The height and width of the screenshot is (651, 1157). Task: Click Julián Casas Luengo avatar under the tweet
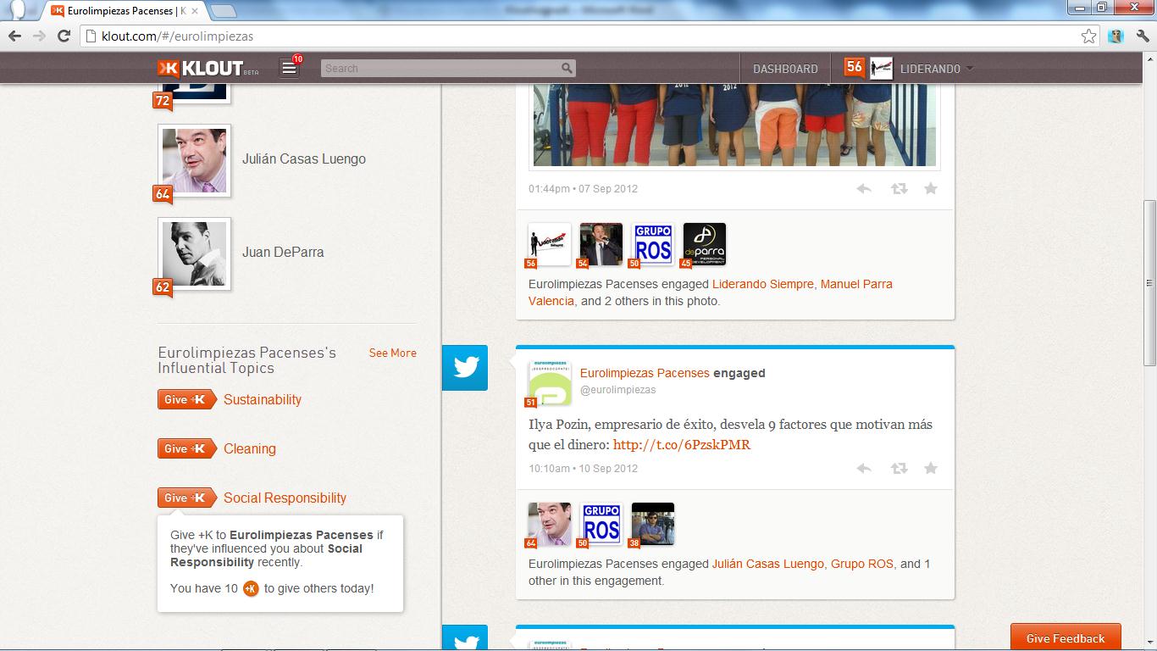point(549,525)
